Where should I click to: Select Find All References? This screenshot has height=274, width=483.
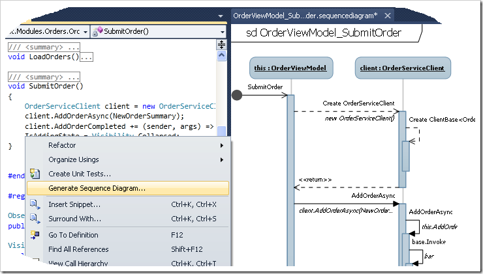78,249
